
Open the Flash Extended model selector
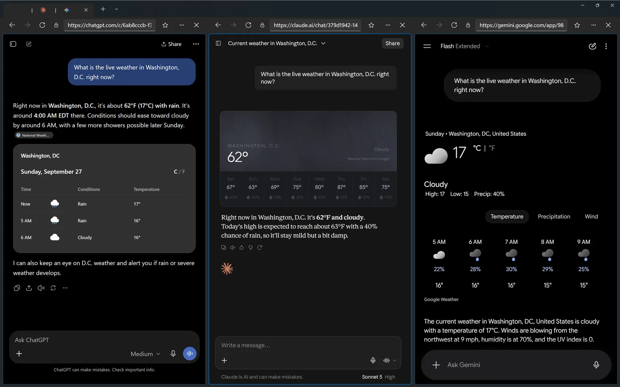465,46
